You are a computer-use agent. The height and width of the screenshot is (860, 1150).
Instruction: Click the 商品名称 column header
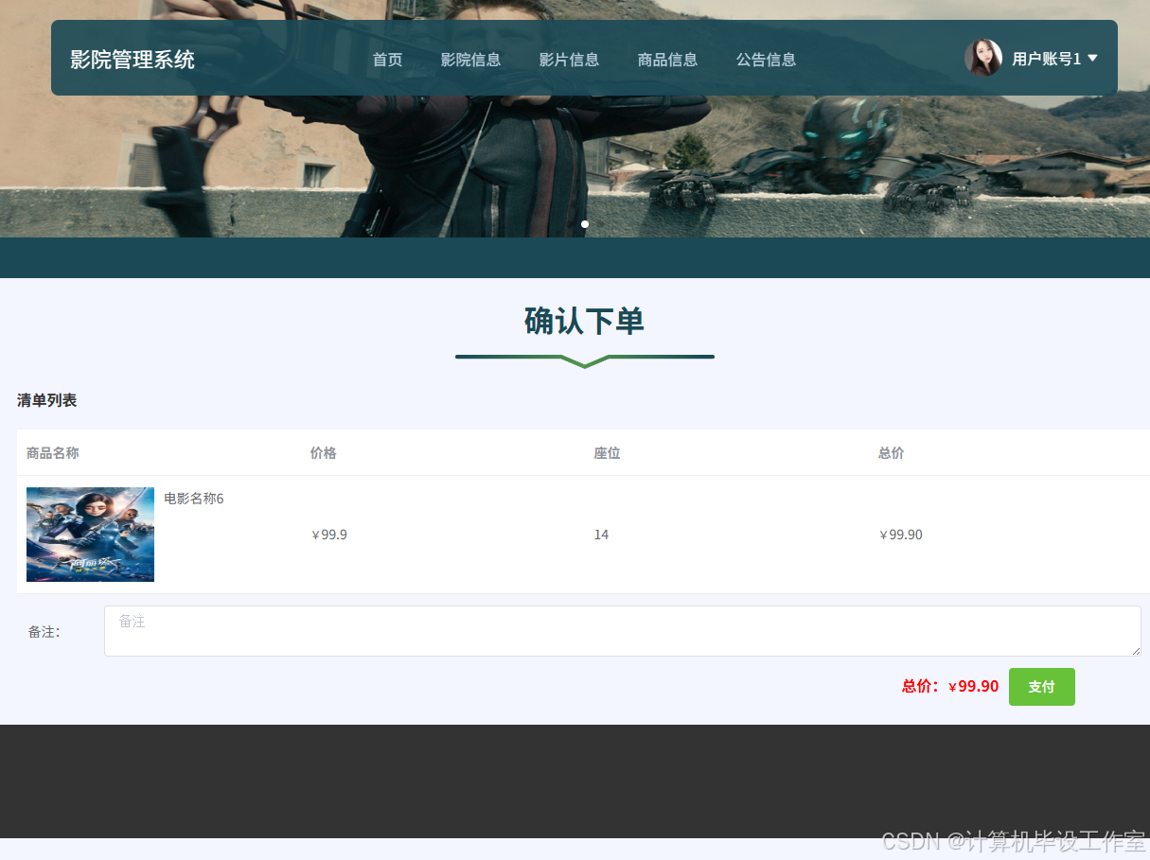pos(53,453)
